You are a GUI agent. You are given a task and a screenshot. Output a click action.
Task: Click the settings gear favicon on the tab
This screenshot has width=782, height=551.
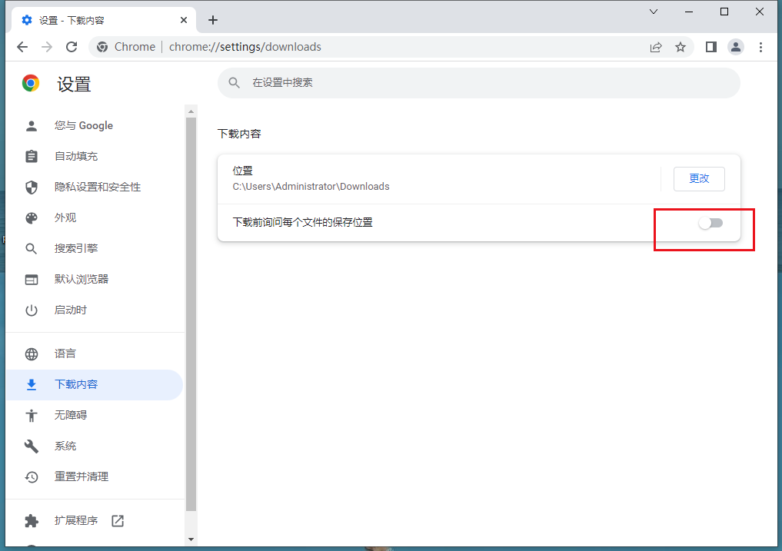27,20
